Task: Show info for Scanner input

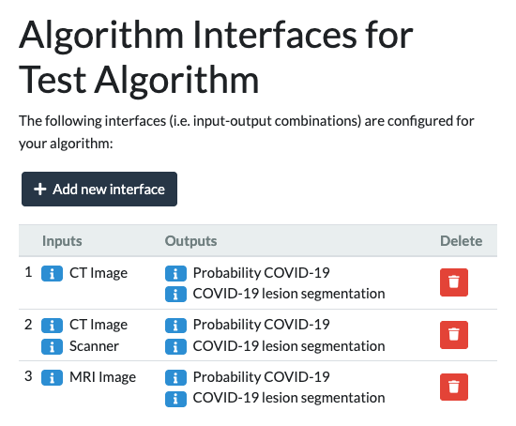Action: 52,346
